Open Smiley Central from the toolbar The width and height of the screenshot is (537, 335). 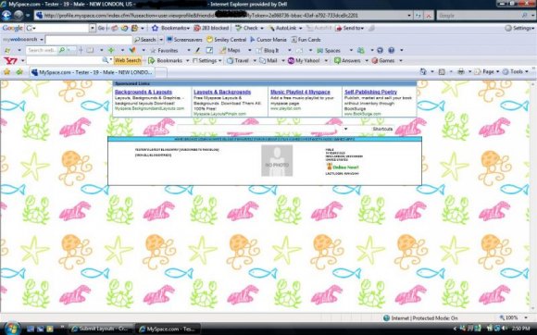click(x=226, y=40)
